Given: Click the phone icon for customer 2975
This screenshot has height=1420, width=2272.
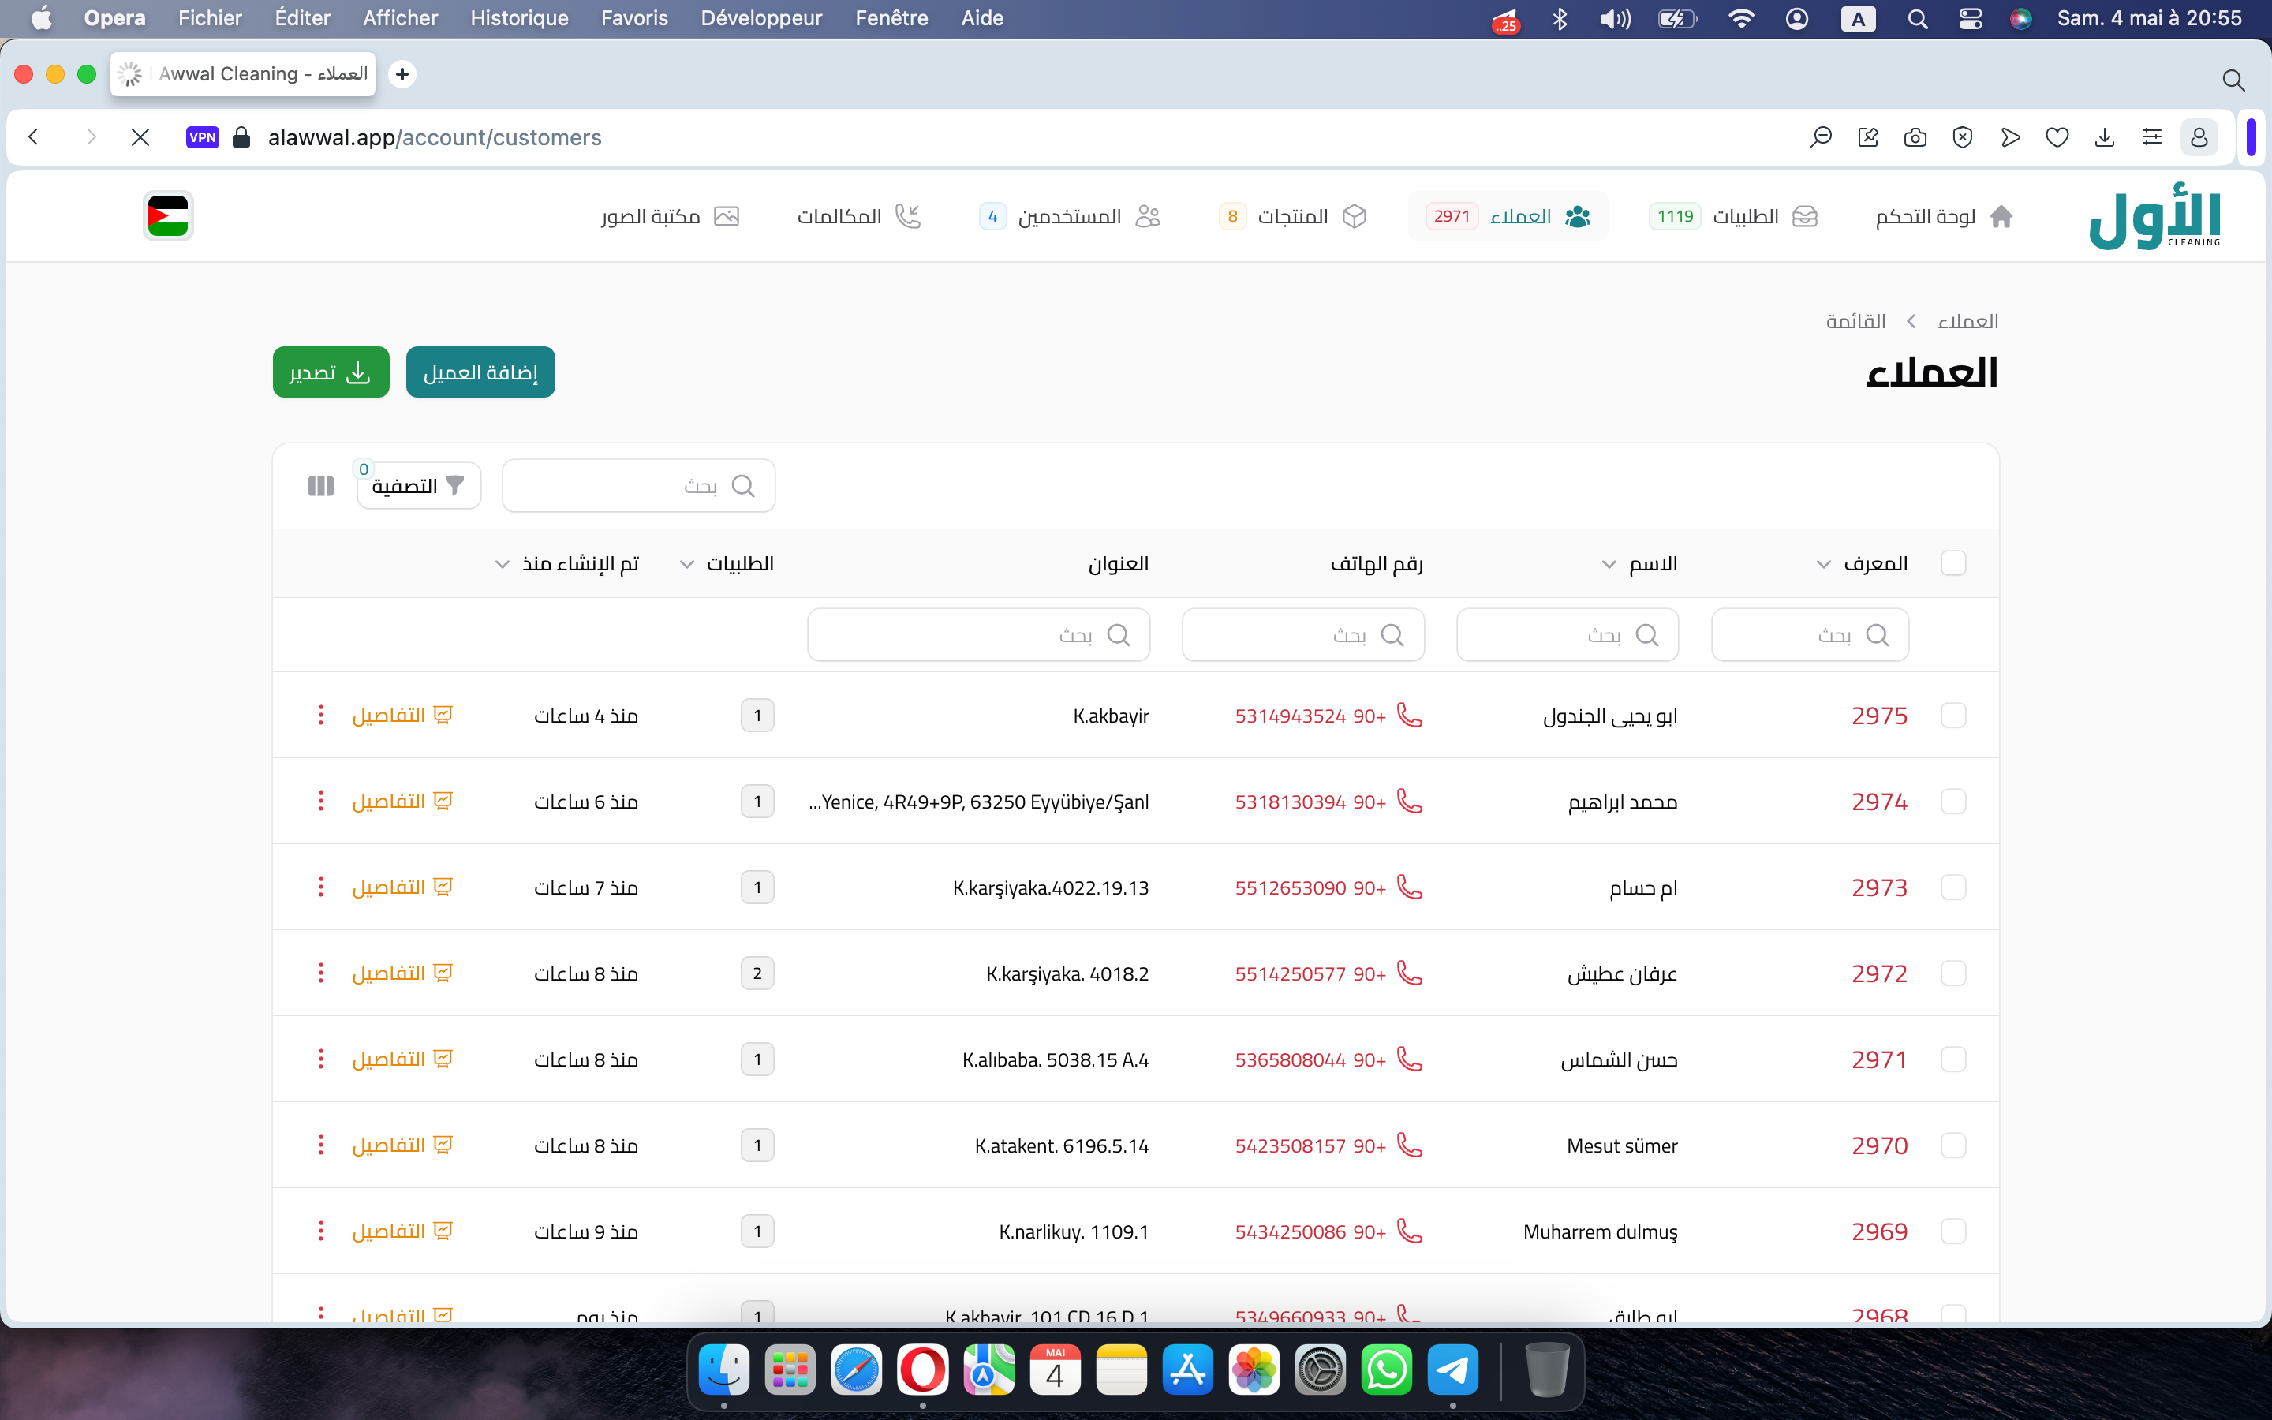Looking at the screenshot, I should click(1409, 716).
